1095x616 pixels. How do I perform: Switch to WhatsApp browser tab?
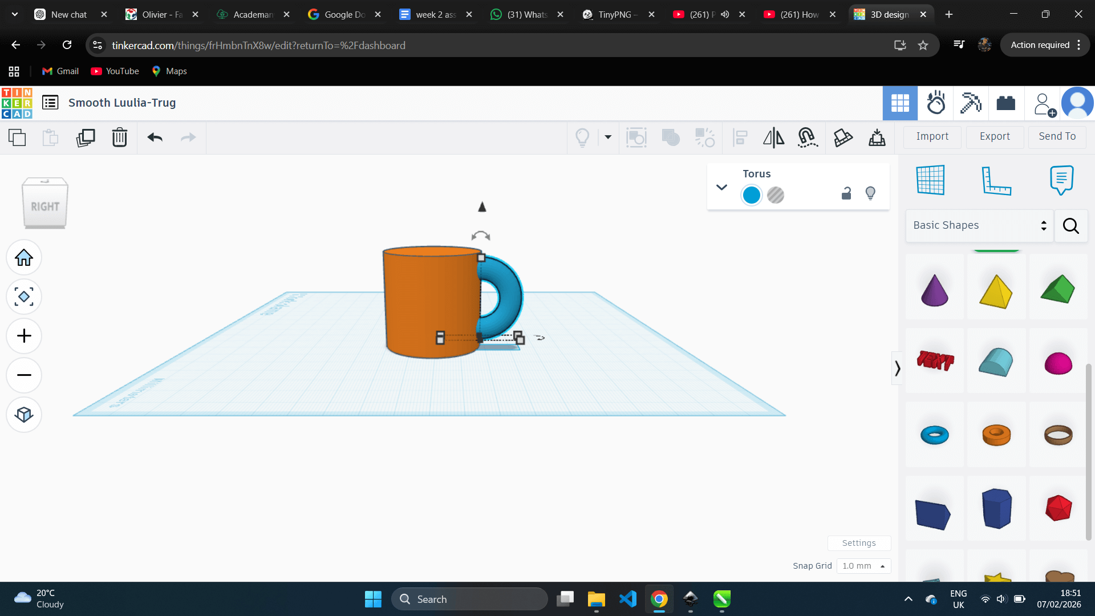pyautogui.click(x=526, y=14)
